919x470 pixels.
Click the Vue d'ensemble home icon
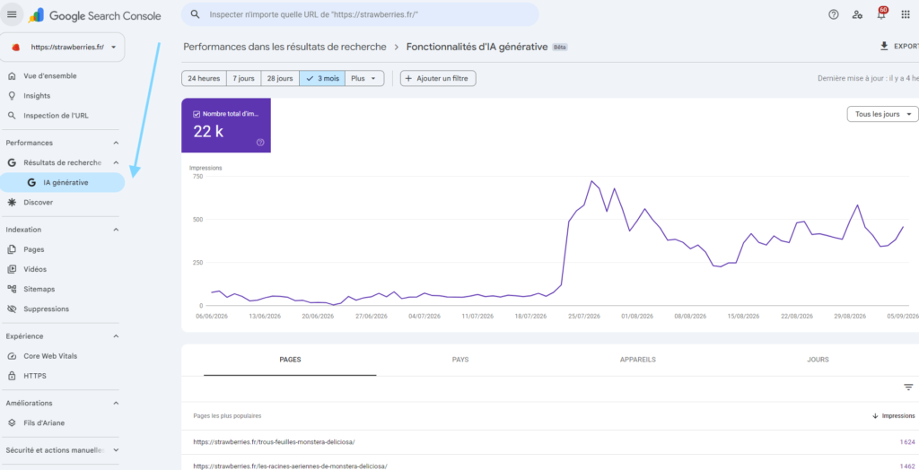pos(12,75)
